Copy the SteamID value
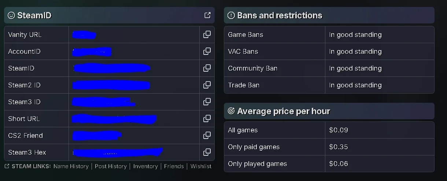 point(207,68)
